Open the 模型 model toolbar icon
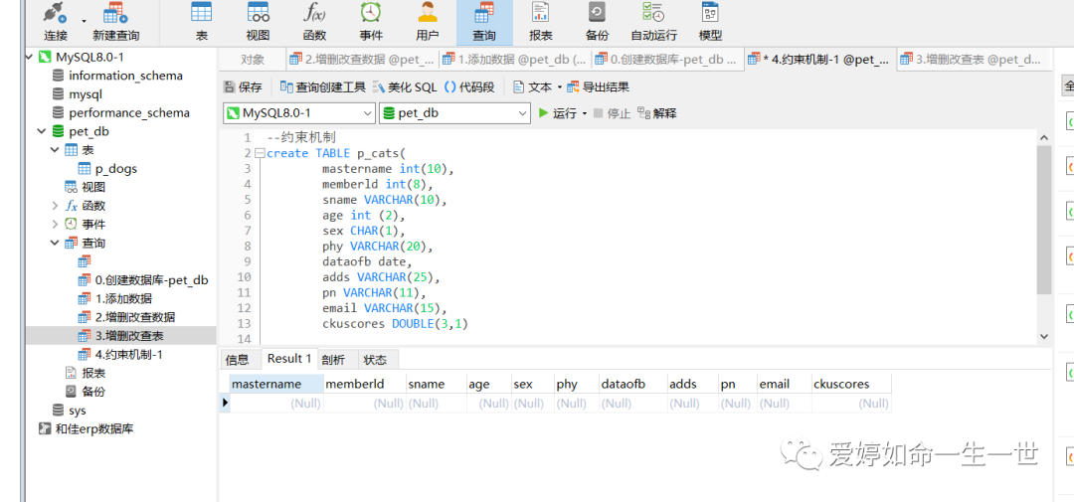This screenshot has width=1074, height=502. (710, 22)
